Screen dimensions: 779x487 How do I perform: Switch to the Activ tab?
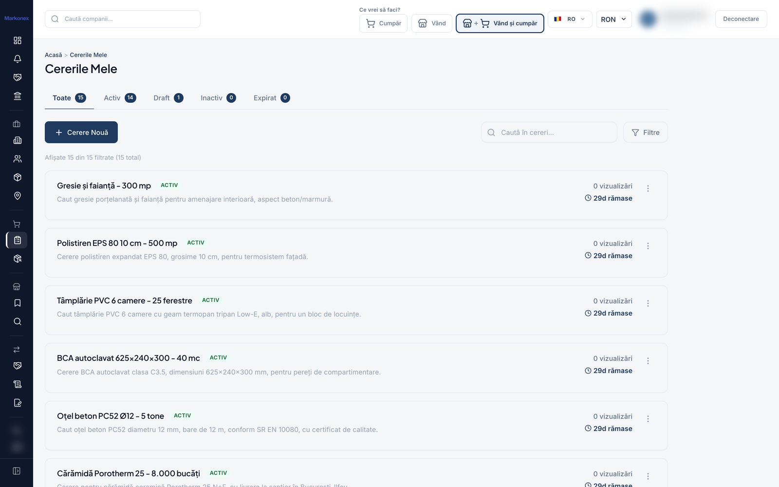[120, 98]
